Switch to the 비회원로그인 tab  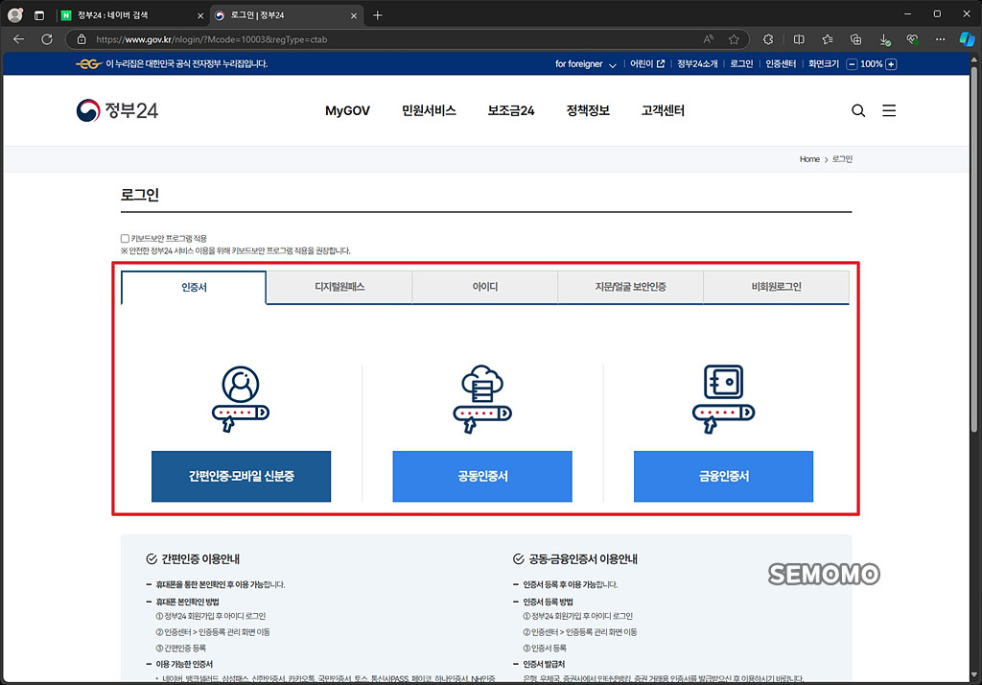click(777, 287)
